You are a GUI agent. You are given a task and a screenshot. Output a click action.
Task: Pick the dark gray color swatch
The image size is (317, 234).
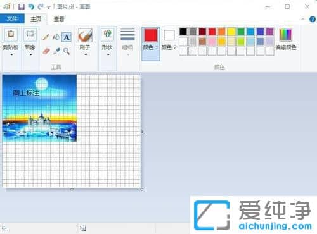click(193, 32)
